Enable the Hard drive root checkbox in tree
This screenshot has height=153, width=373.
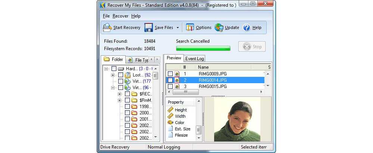[x=114, y=69]
